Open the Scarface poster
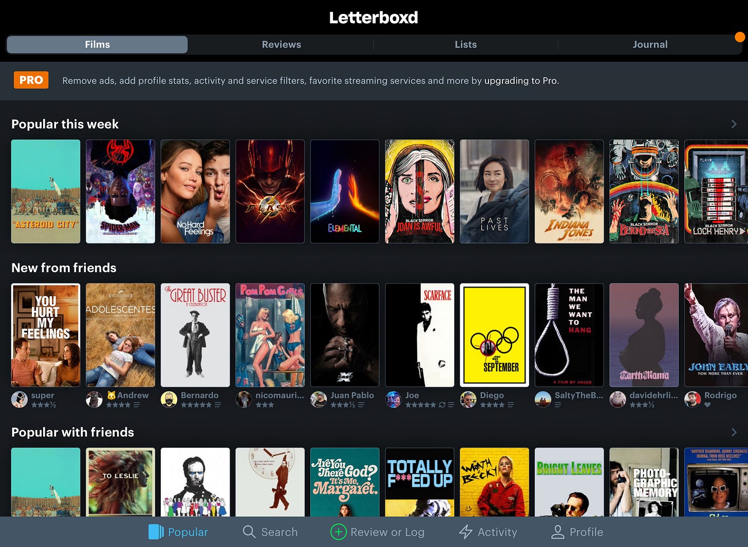Image resolution: width=748 pixels, height=547 pixels. coord(420,335)
